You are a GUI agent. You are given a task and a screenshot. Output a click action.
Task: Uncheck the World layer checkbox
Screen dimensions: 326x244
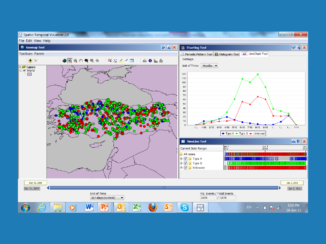pyautogui.click(x=24, y=71)
